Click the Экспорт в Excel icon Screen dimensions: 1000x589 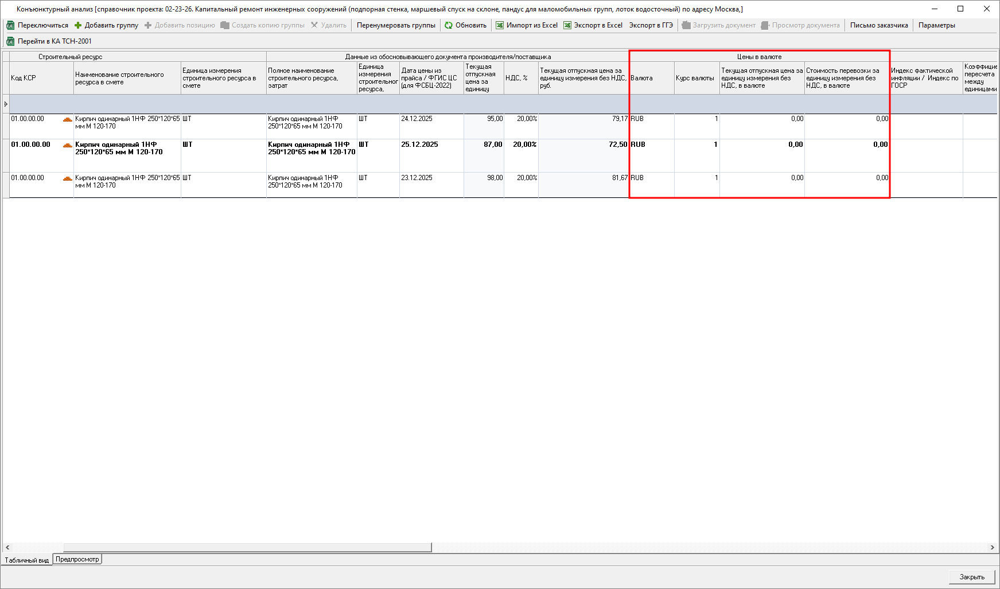click(x=567, y=25)
